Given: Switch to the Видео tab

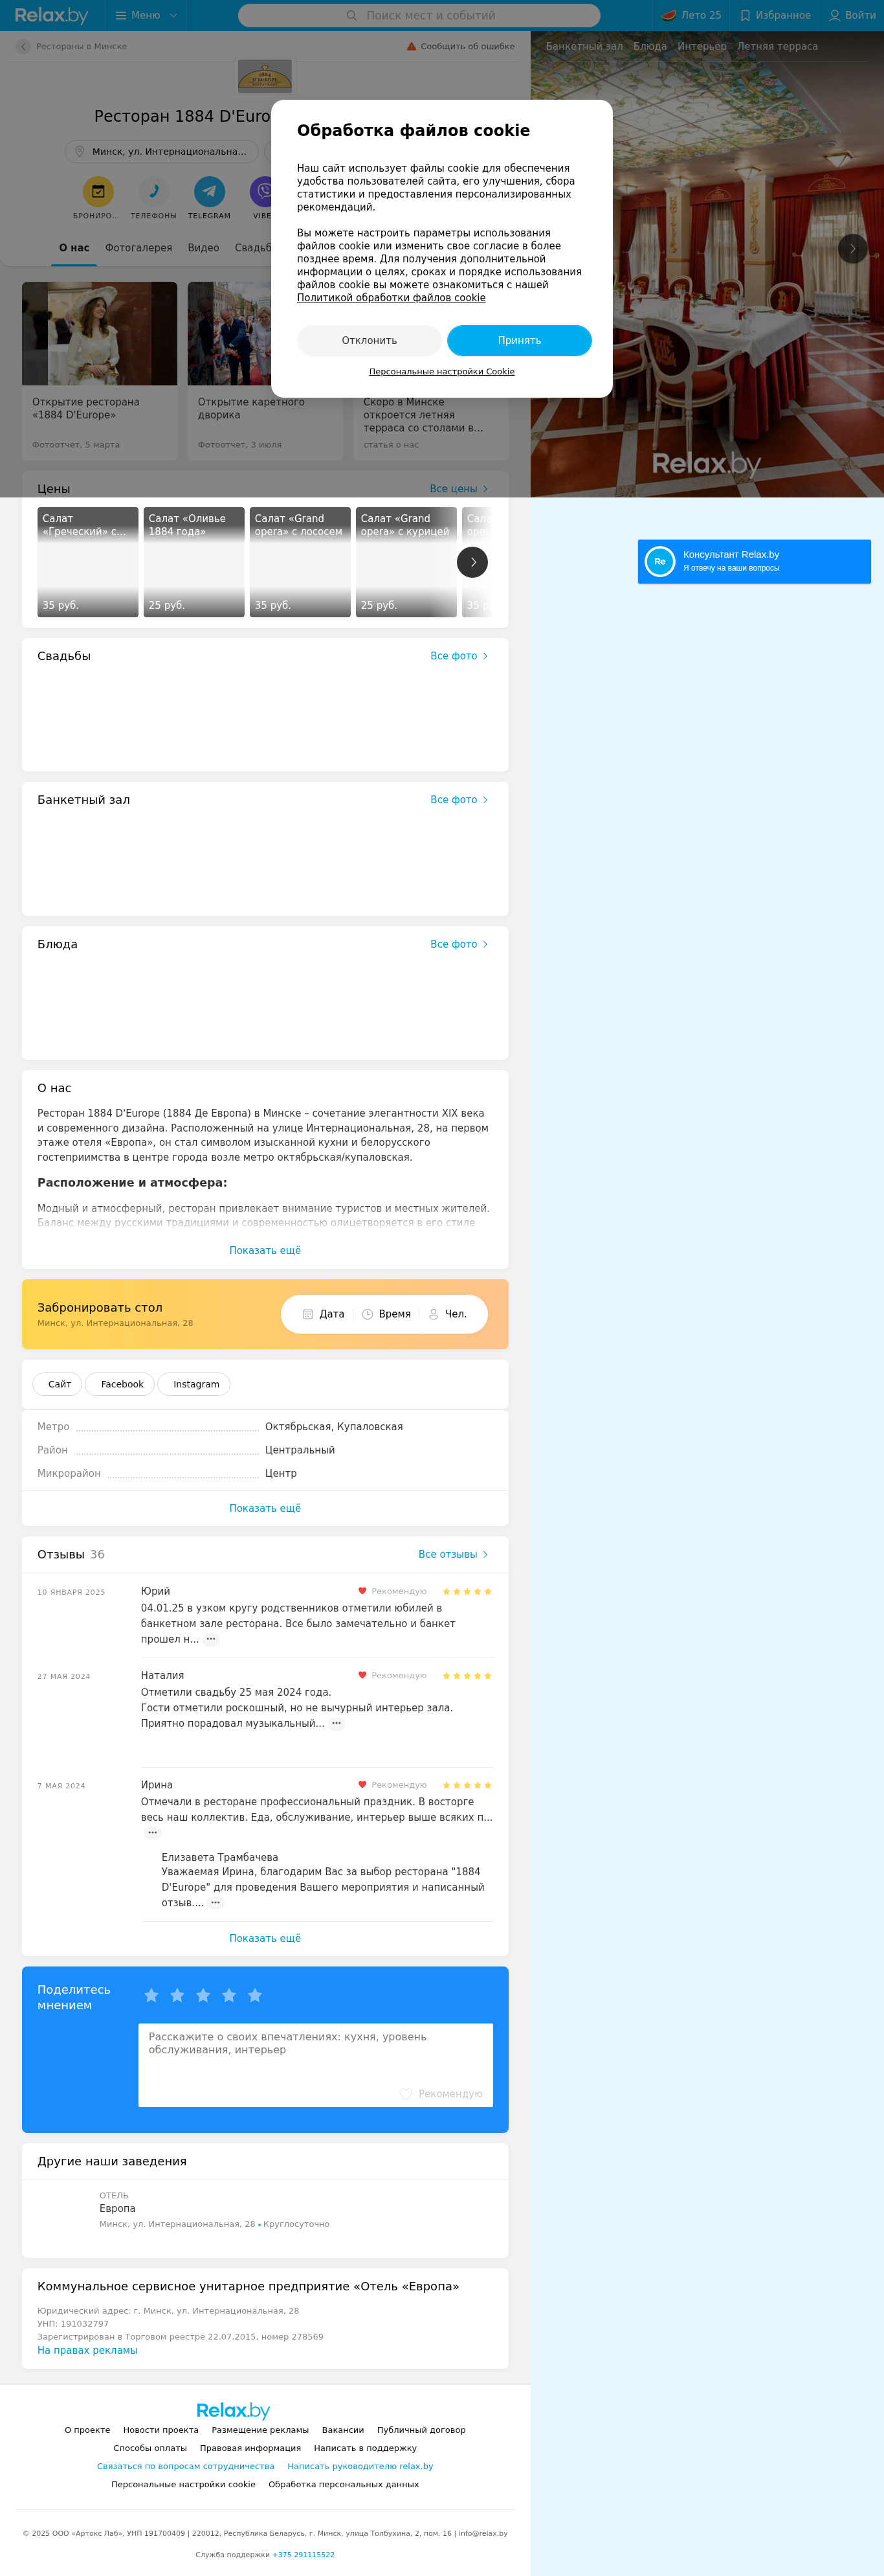Looking at the screenshot, I should pyautogui.click(x=204, y=248).
